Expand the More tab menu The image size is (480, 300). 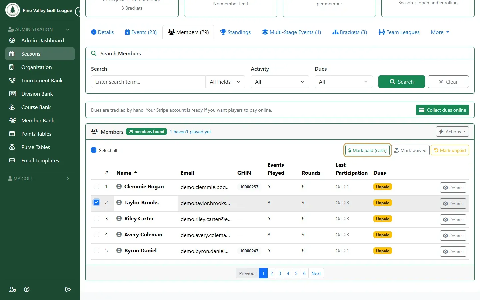click(440, 32)
